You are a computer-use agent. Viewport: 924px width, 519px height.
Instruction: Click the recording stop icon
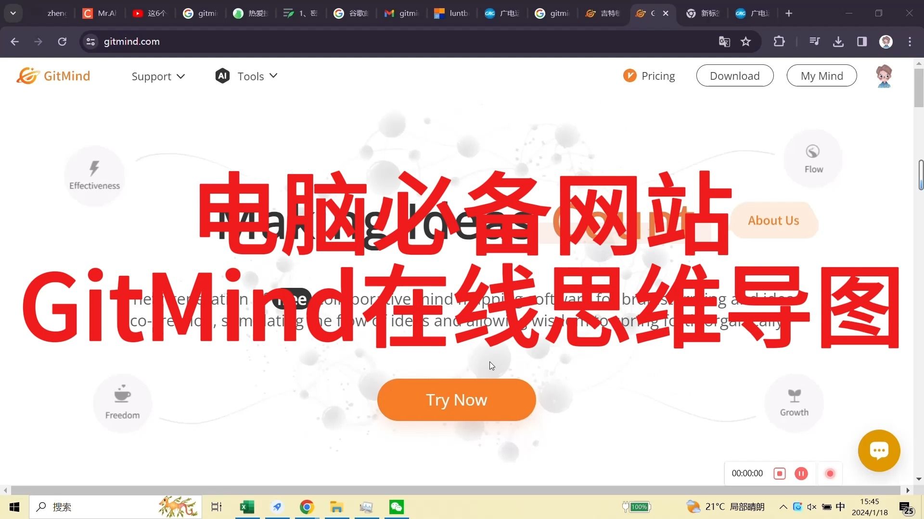tap(779, 473)
